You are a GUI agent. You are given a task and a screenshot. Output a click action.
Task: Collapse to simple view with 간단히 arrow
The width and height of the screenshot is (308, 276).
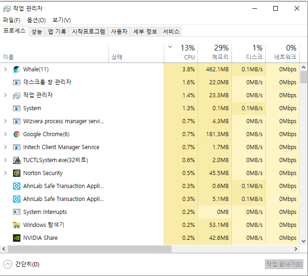pyautogui.click(x=8, y=264)
